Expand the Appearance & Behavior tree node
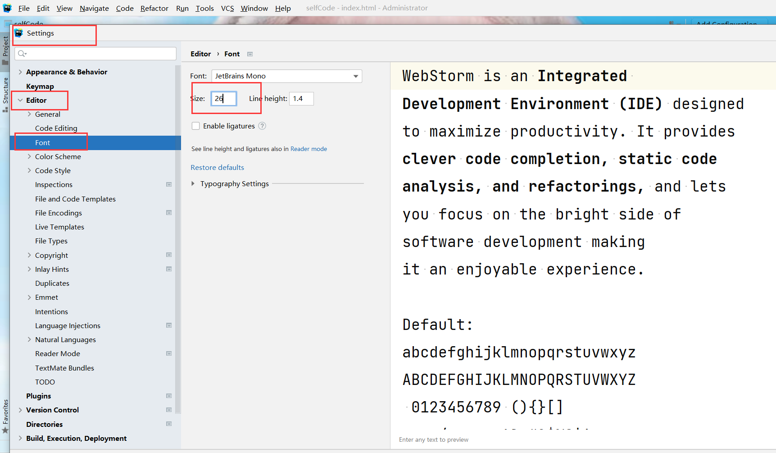776x453 pixels. coord(20,72)
